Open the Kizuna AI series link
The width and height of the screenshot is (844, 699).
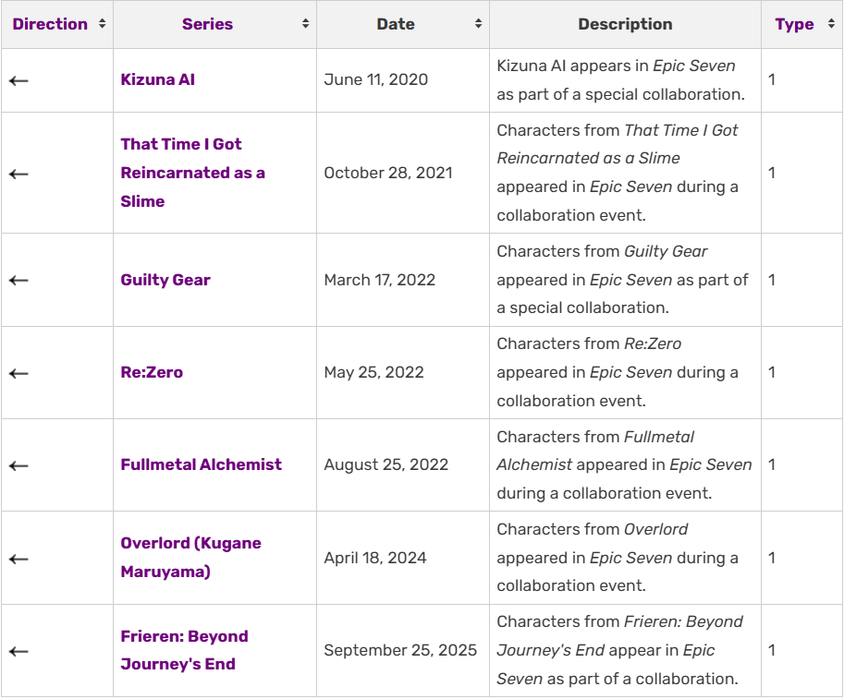(158, 79)
